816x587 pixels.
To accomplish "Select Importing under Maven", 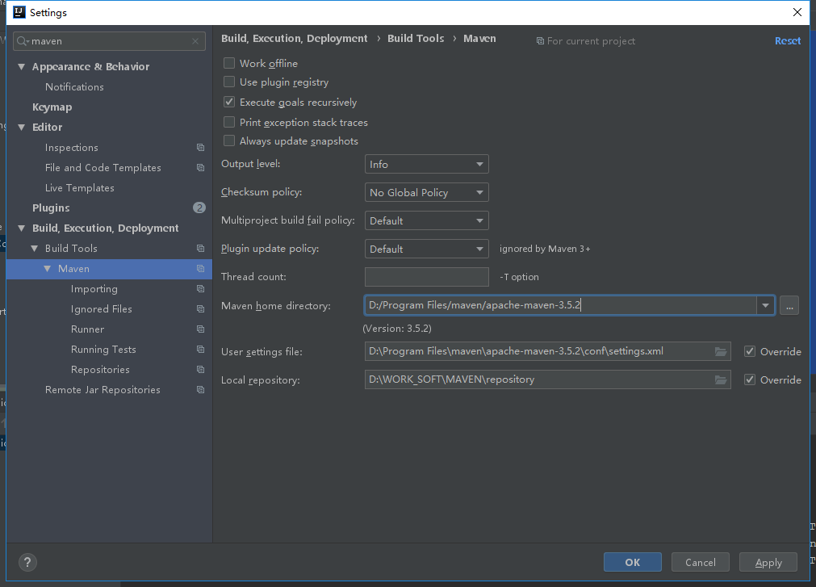I will tap(94, 289).
